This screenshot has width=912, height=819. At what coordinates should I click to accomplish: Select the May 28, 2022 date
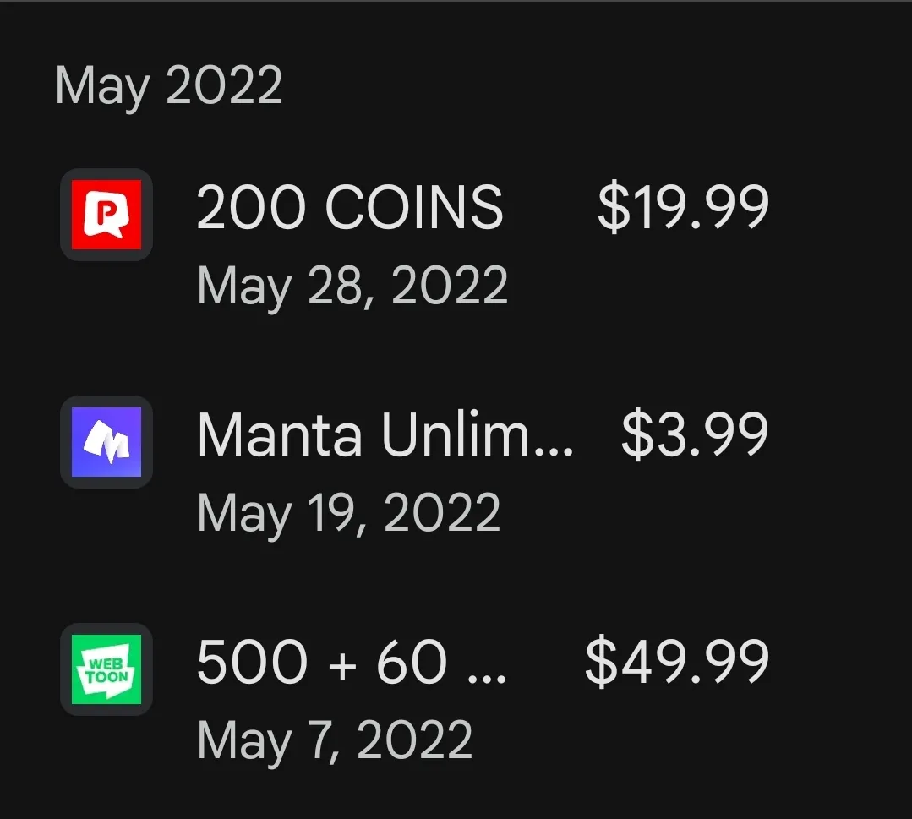pyautogui.click(x=352, y=286)
